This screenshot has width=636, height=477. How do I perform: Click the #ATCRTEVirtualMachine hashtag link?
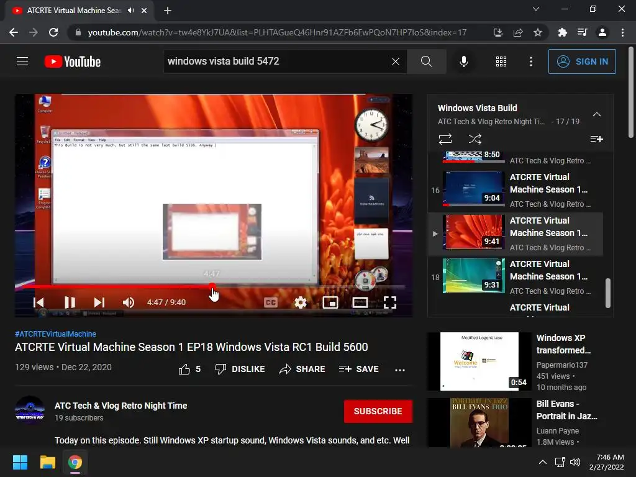point(55,334)
